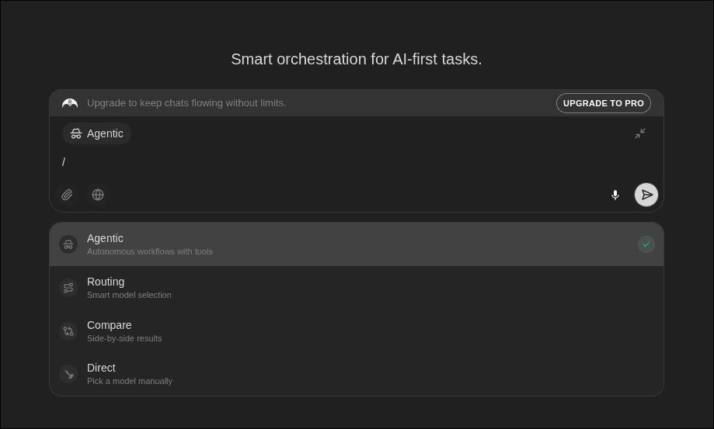714x429 pixels.
Task: Select Routing smart model selection option
Action: 129,288
